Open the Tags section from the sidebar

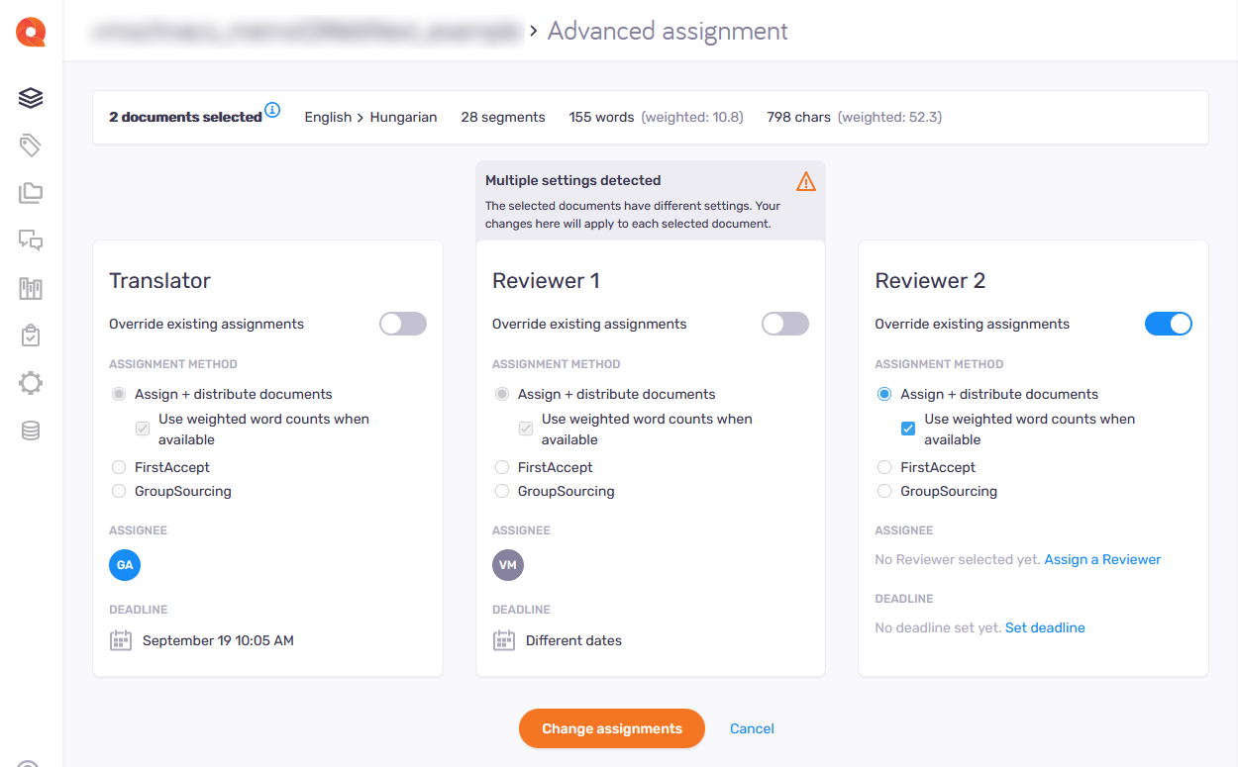30,144
